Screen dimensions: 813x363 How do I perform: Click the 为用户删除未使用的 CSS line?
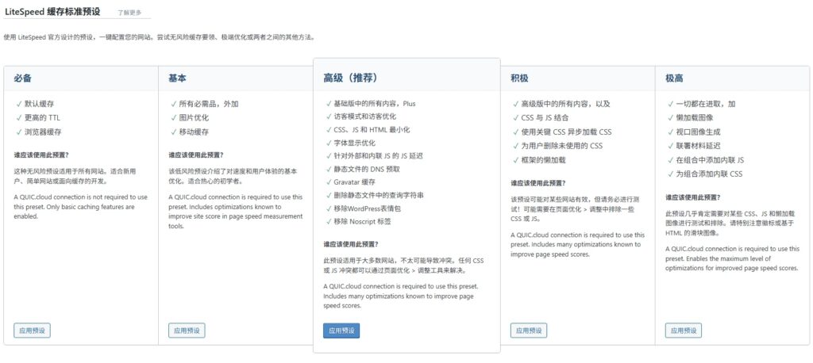(562, 146)
